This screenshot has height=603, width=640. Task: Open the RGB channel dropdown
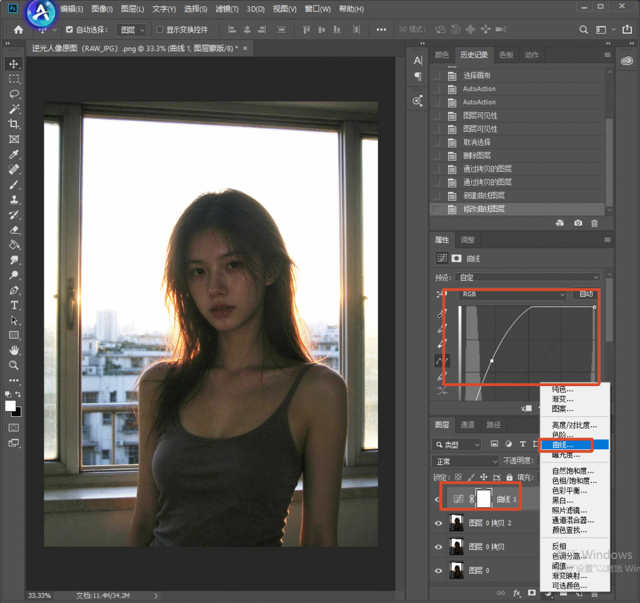coord(512,294)
